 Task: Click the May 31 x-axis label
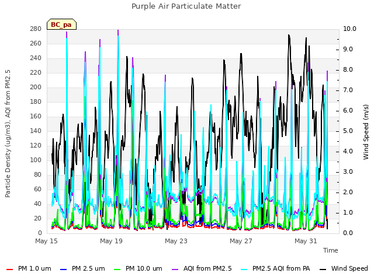click(306, 241)
